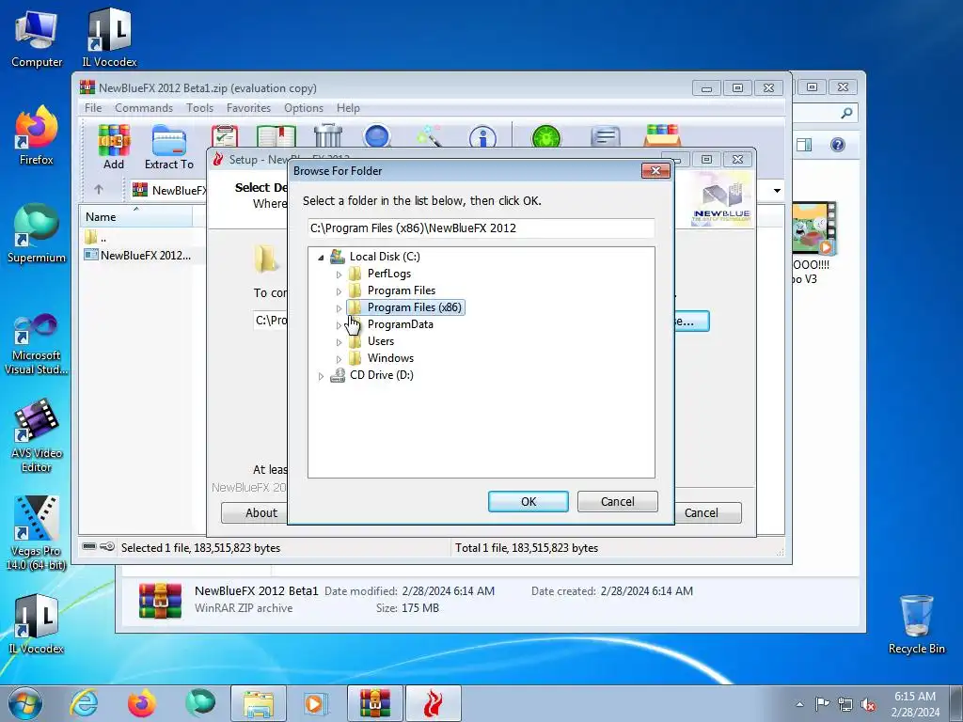This screenshot has width=963, height=722.
Task: Open WinRAR address bar dropdown arrow
Action: pos(777,190)
